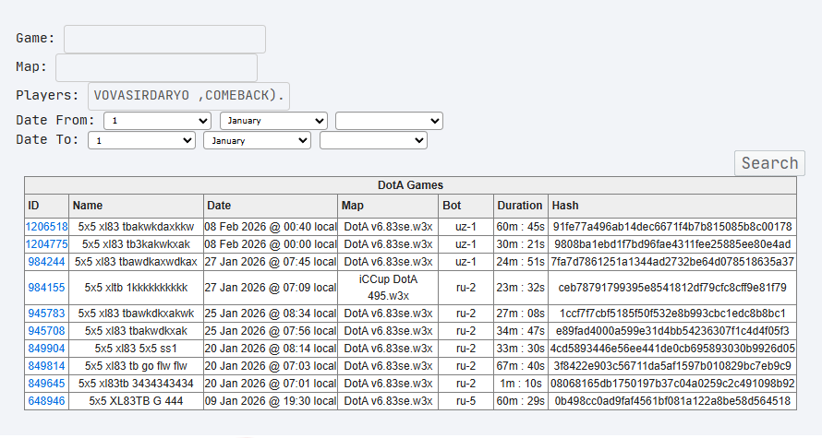This screenshot has height=438, width=822.
Task: Click the Players input field
Action: [188, 96]
